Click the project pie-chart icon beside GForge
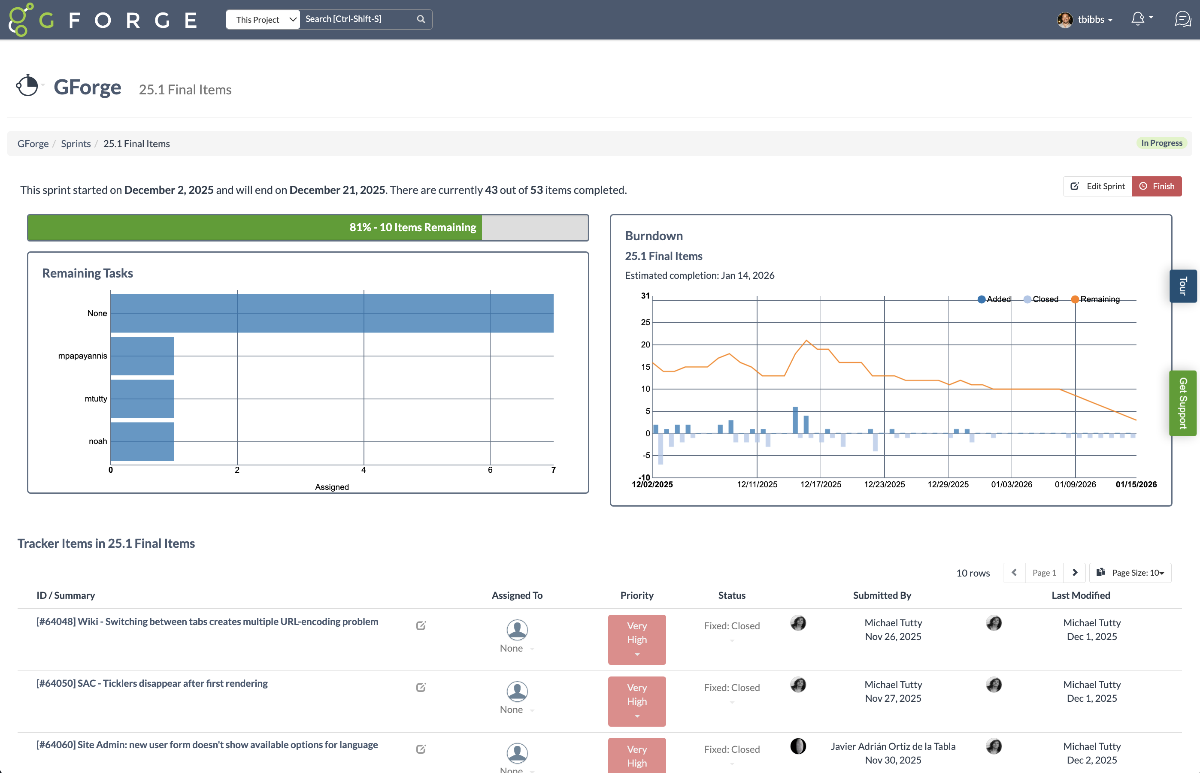Viewport: 1200px width, 773px height. coord(27,86)
